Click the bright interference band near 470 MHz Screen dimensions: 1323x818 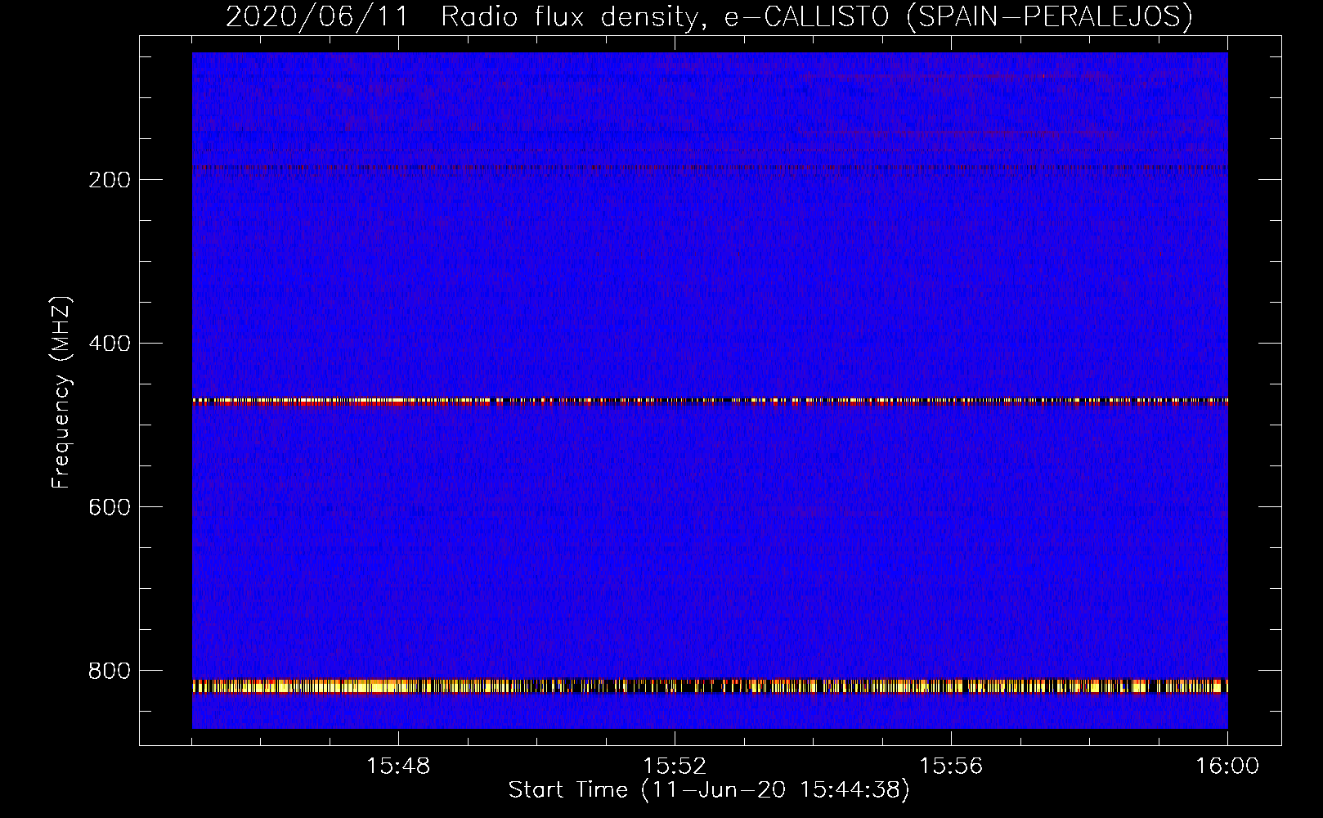coord(710,402)
